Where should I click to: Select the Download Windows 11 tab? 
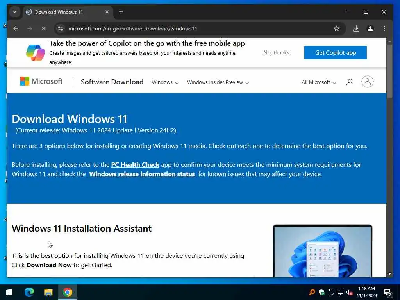(x=68, y=12)
